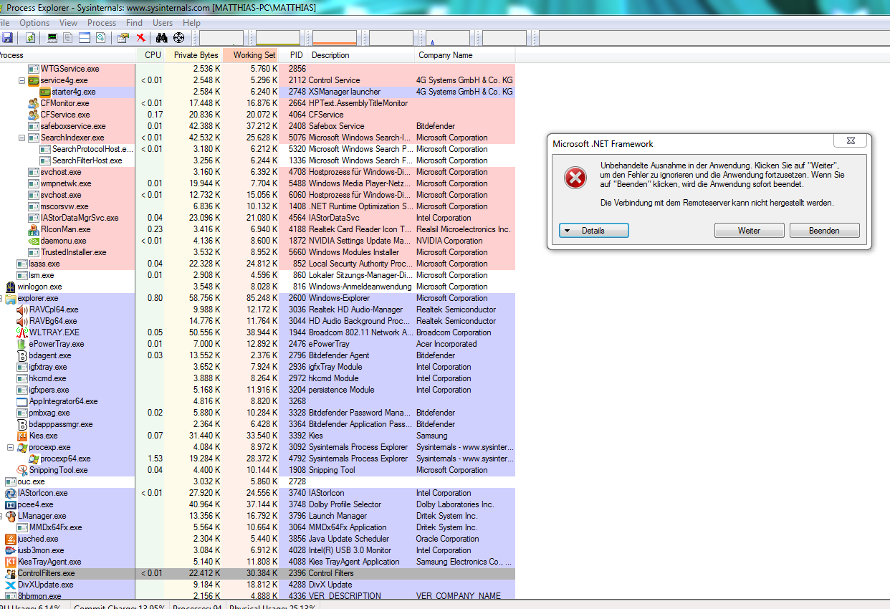Click the CPU usage mini graph in toolbar
Image resolution: width=890 pixels, height=609 pixels.
click(x=221, y=38)
